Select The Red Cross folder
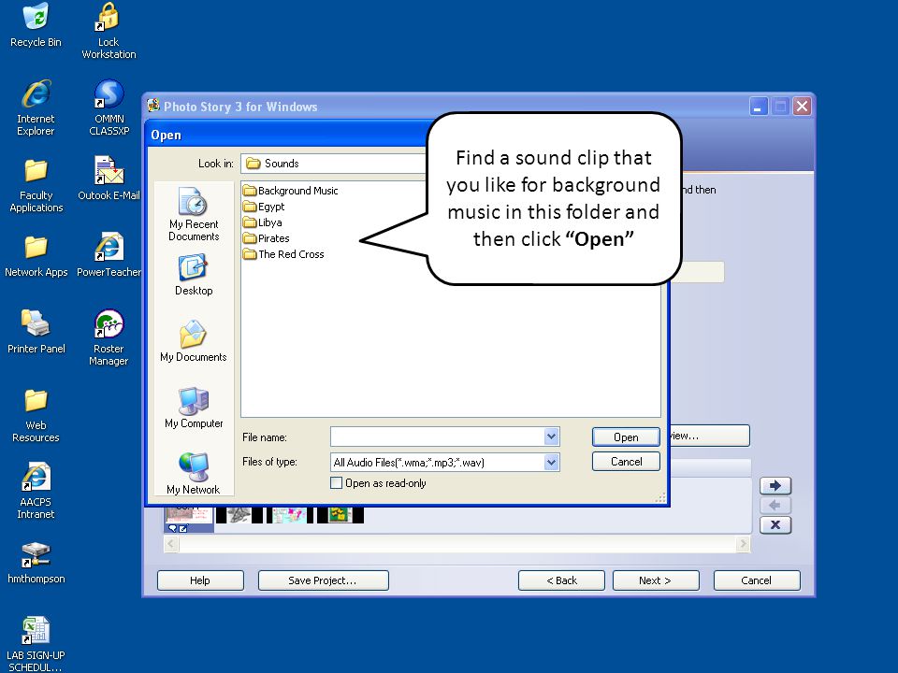Image resolution: width=898 pixels, height=673 pixels. (x=283, y=254)
